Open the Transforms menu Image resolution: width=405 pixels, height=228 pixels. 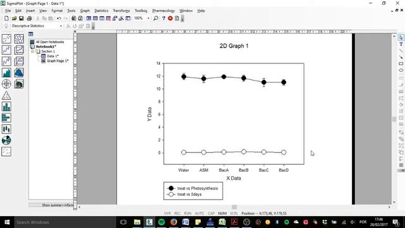(x=121, y=11)
